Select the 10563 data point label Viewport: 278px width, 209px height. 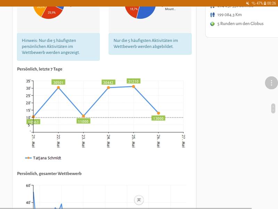(33, 122)
